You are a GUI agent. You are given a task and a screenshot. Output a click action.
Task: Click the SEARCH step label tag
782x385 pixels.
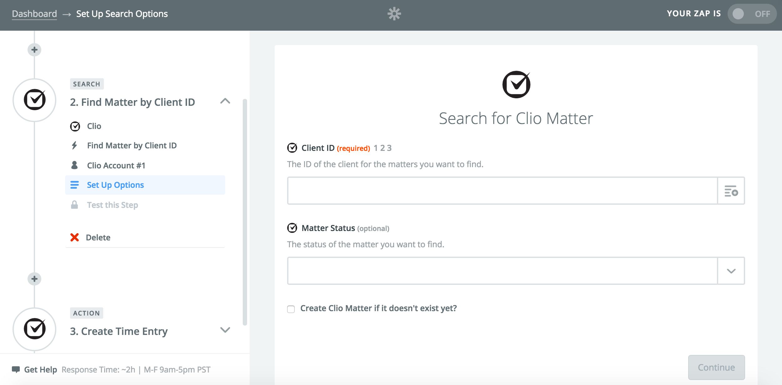tap(87, 84)
